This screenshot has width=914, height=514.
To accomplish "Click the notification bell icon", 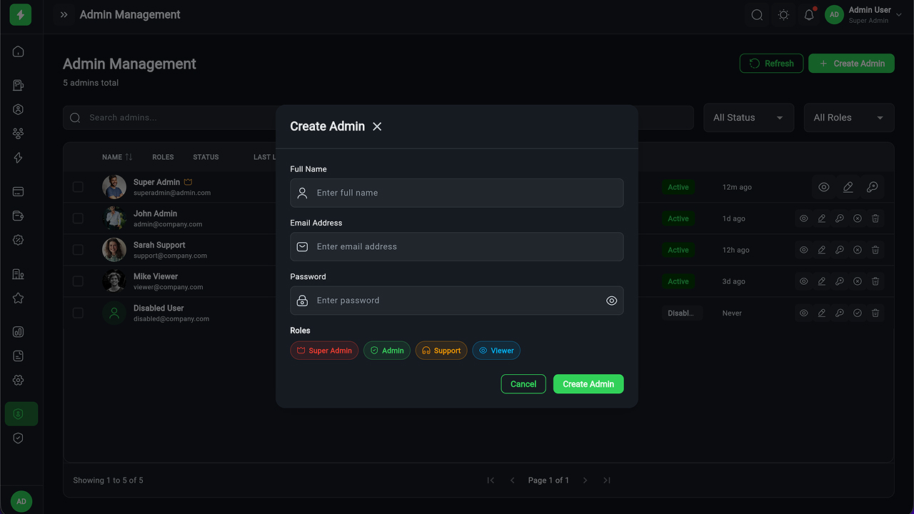I will [x=809, y=15].
